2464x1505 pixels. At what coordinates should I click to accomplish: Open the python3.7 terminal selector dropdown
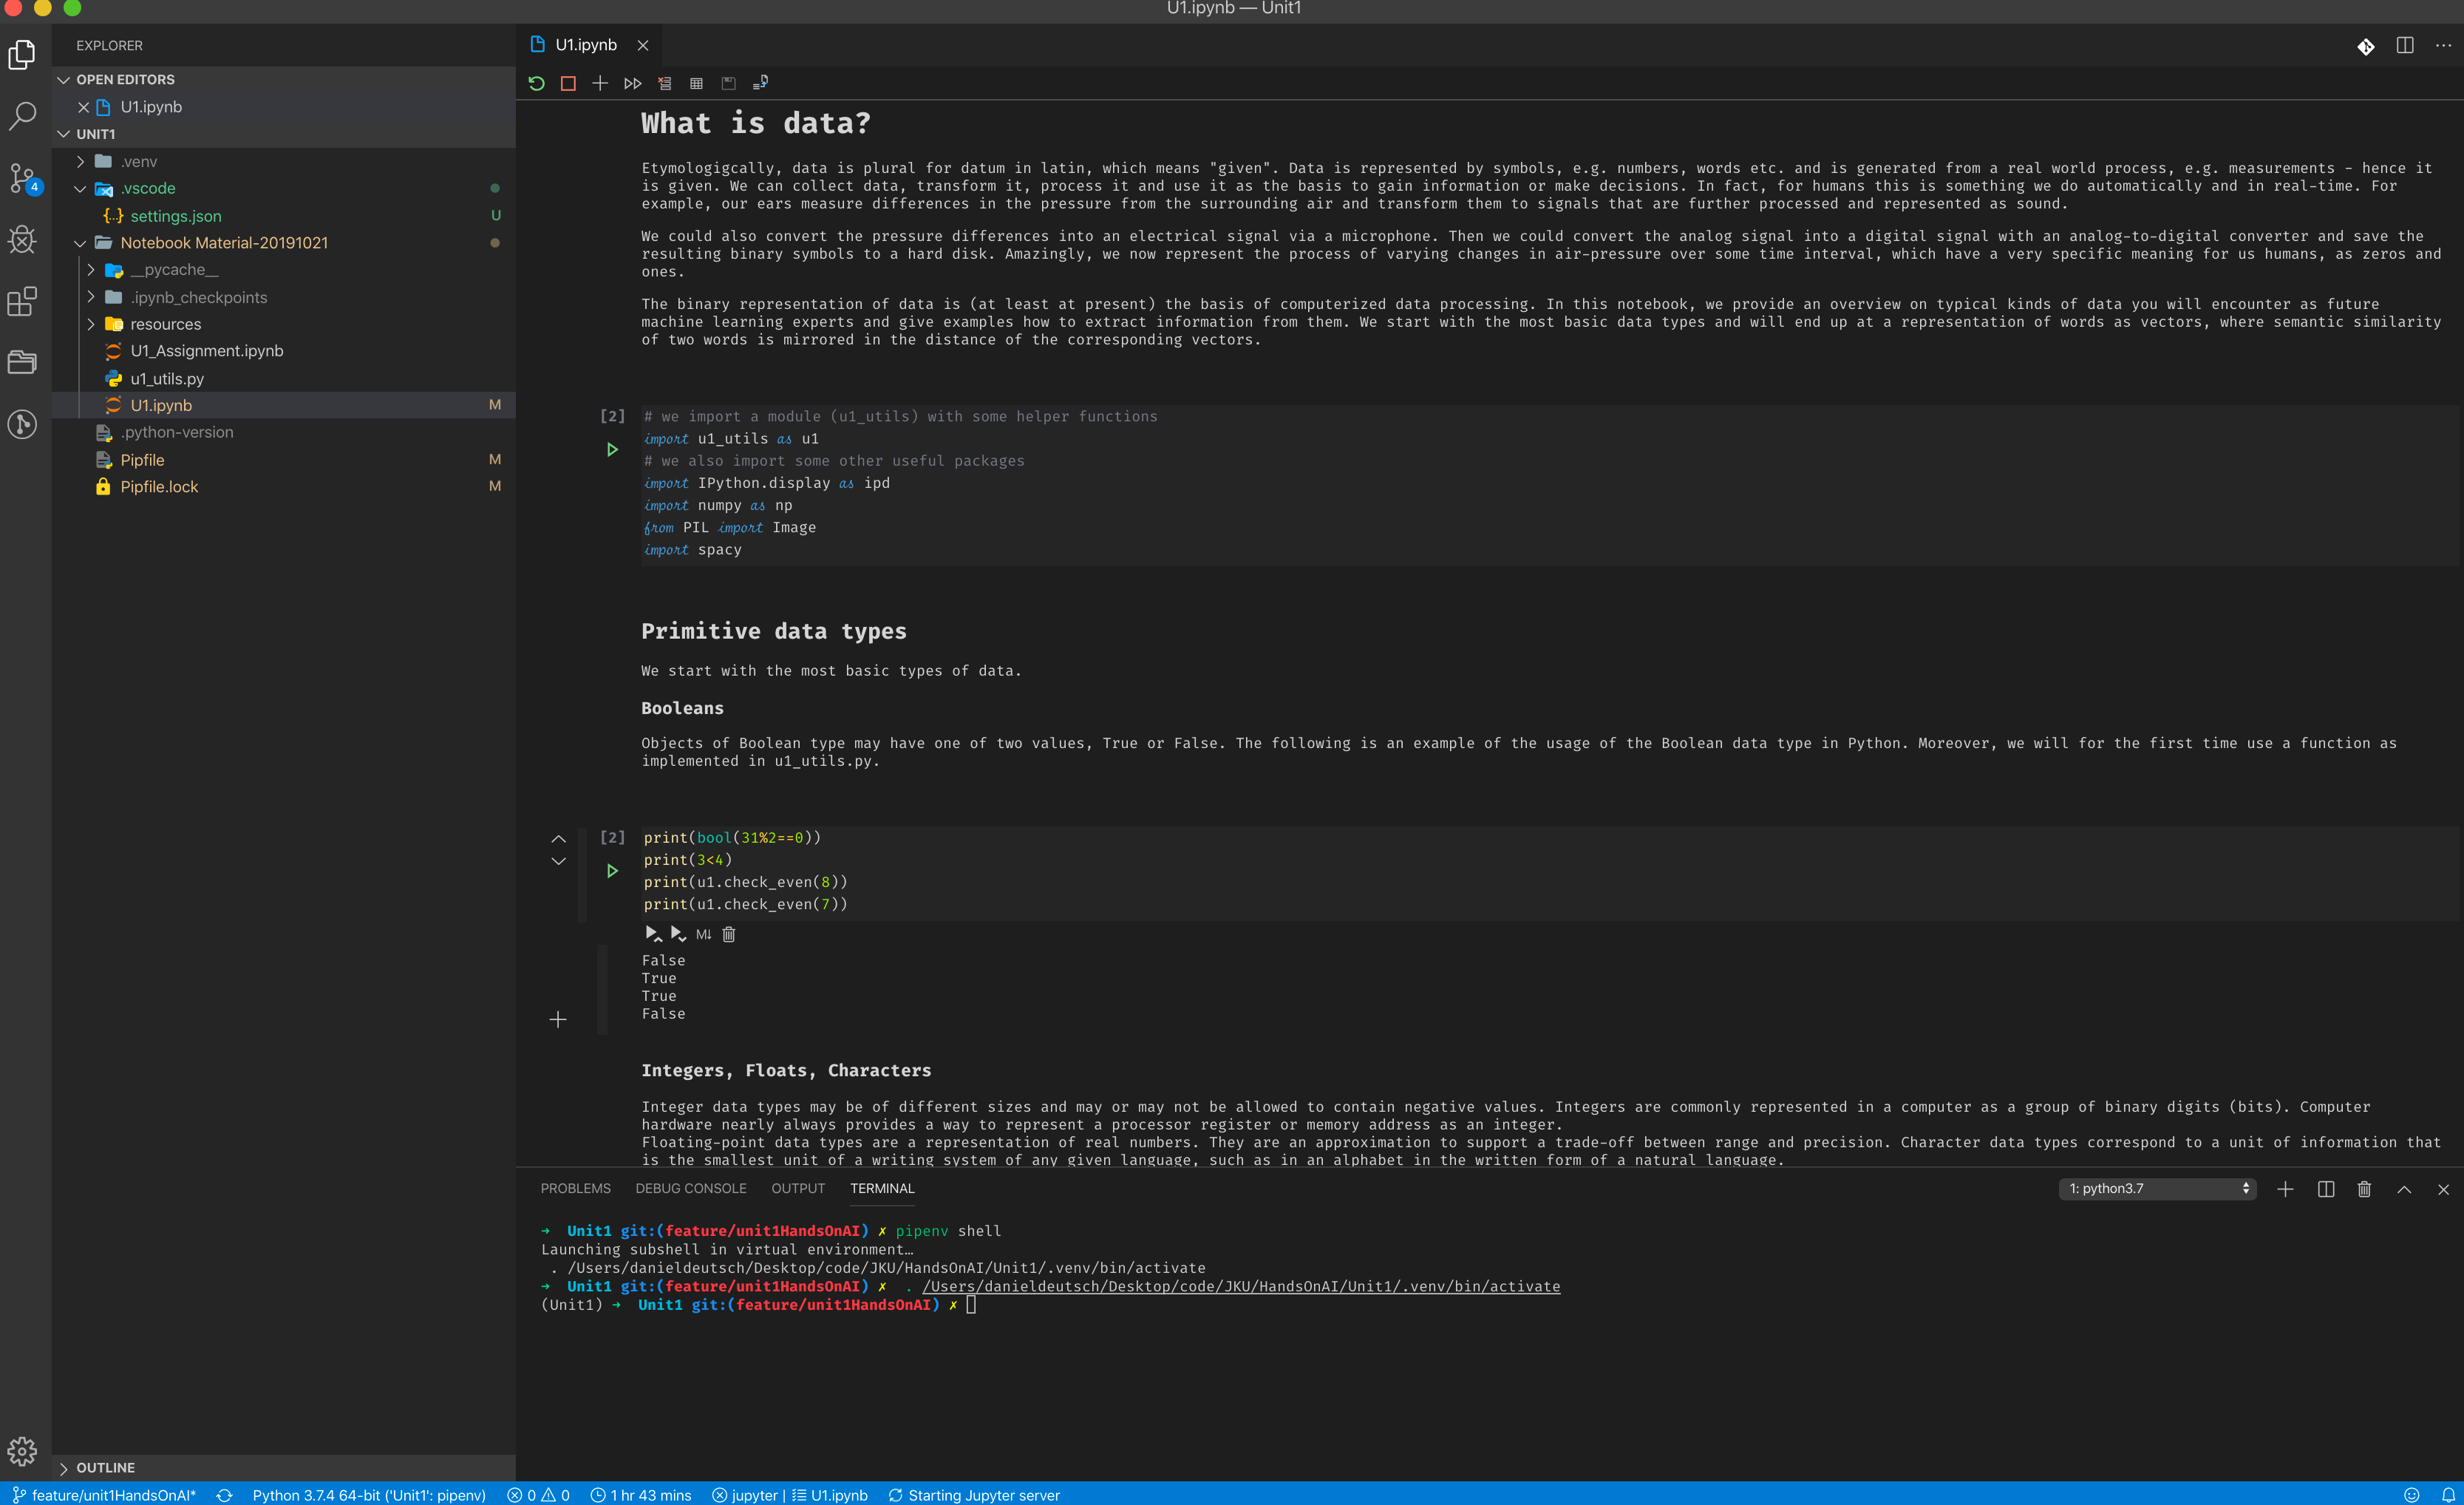tap(2157, 1189)
